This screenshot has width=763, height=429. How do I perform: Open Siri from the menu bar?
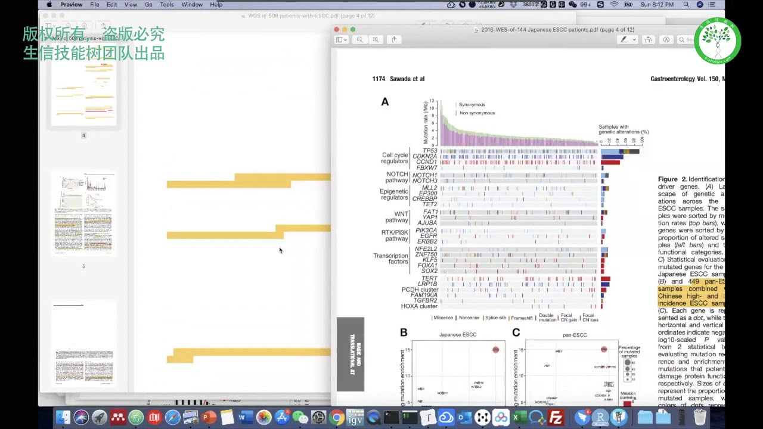click(x=700, y=5)
